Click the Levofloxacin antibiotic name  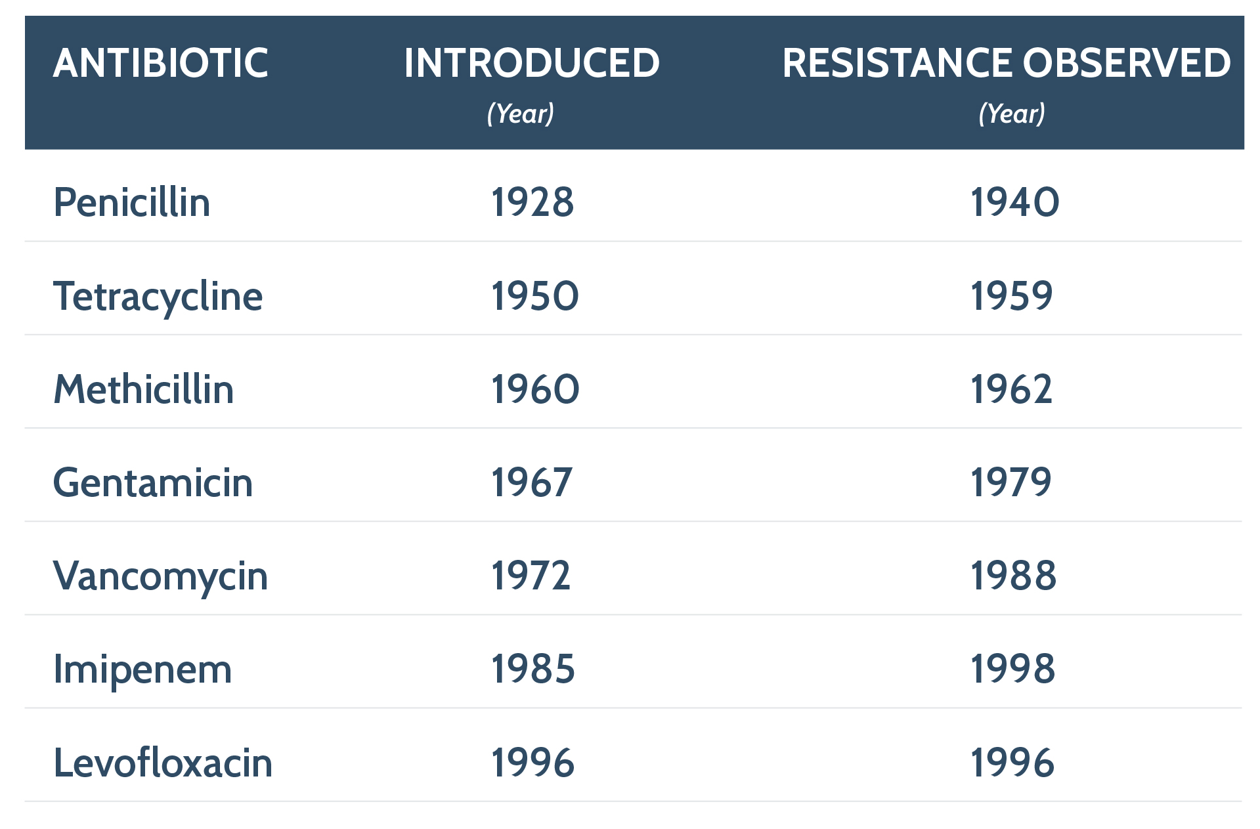point(163,763)
